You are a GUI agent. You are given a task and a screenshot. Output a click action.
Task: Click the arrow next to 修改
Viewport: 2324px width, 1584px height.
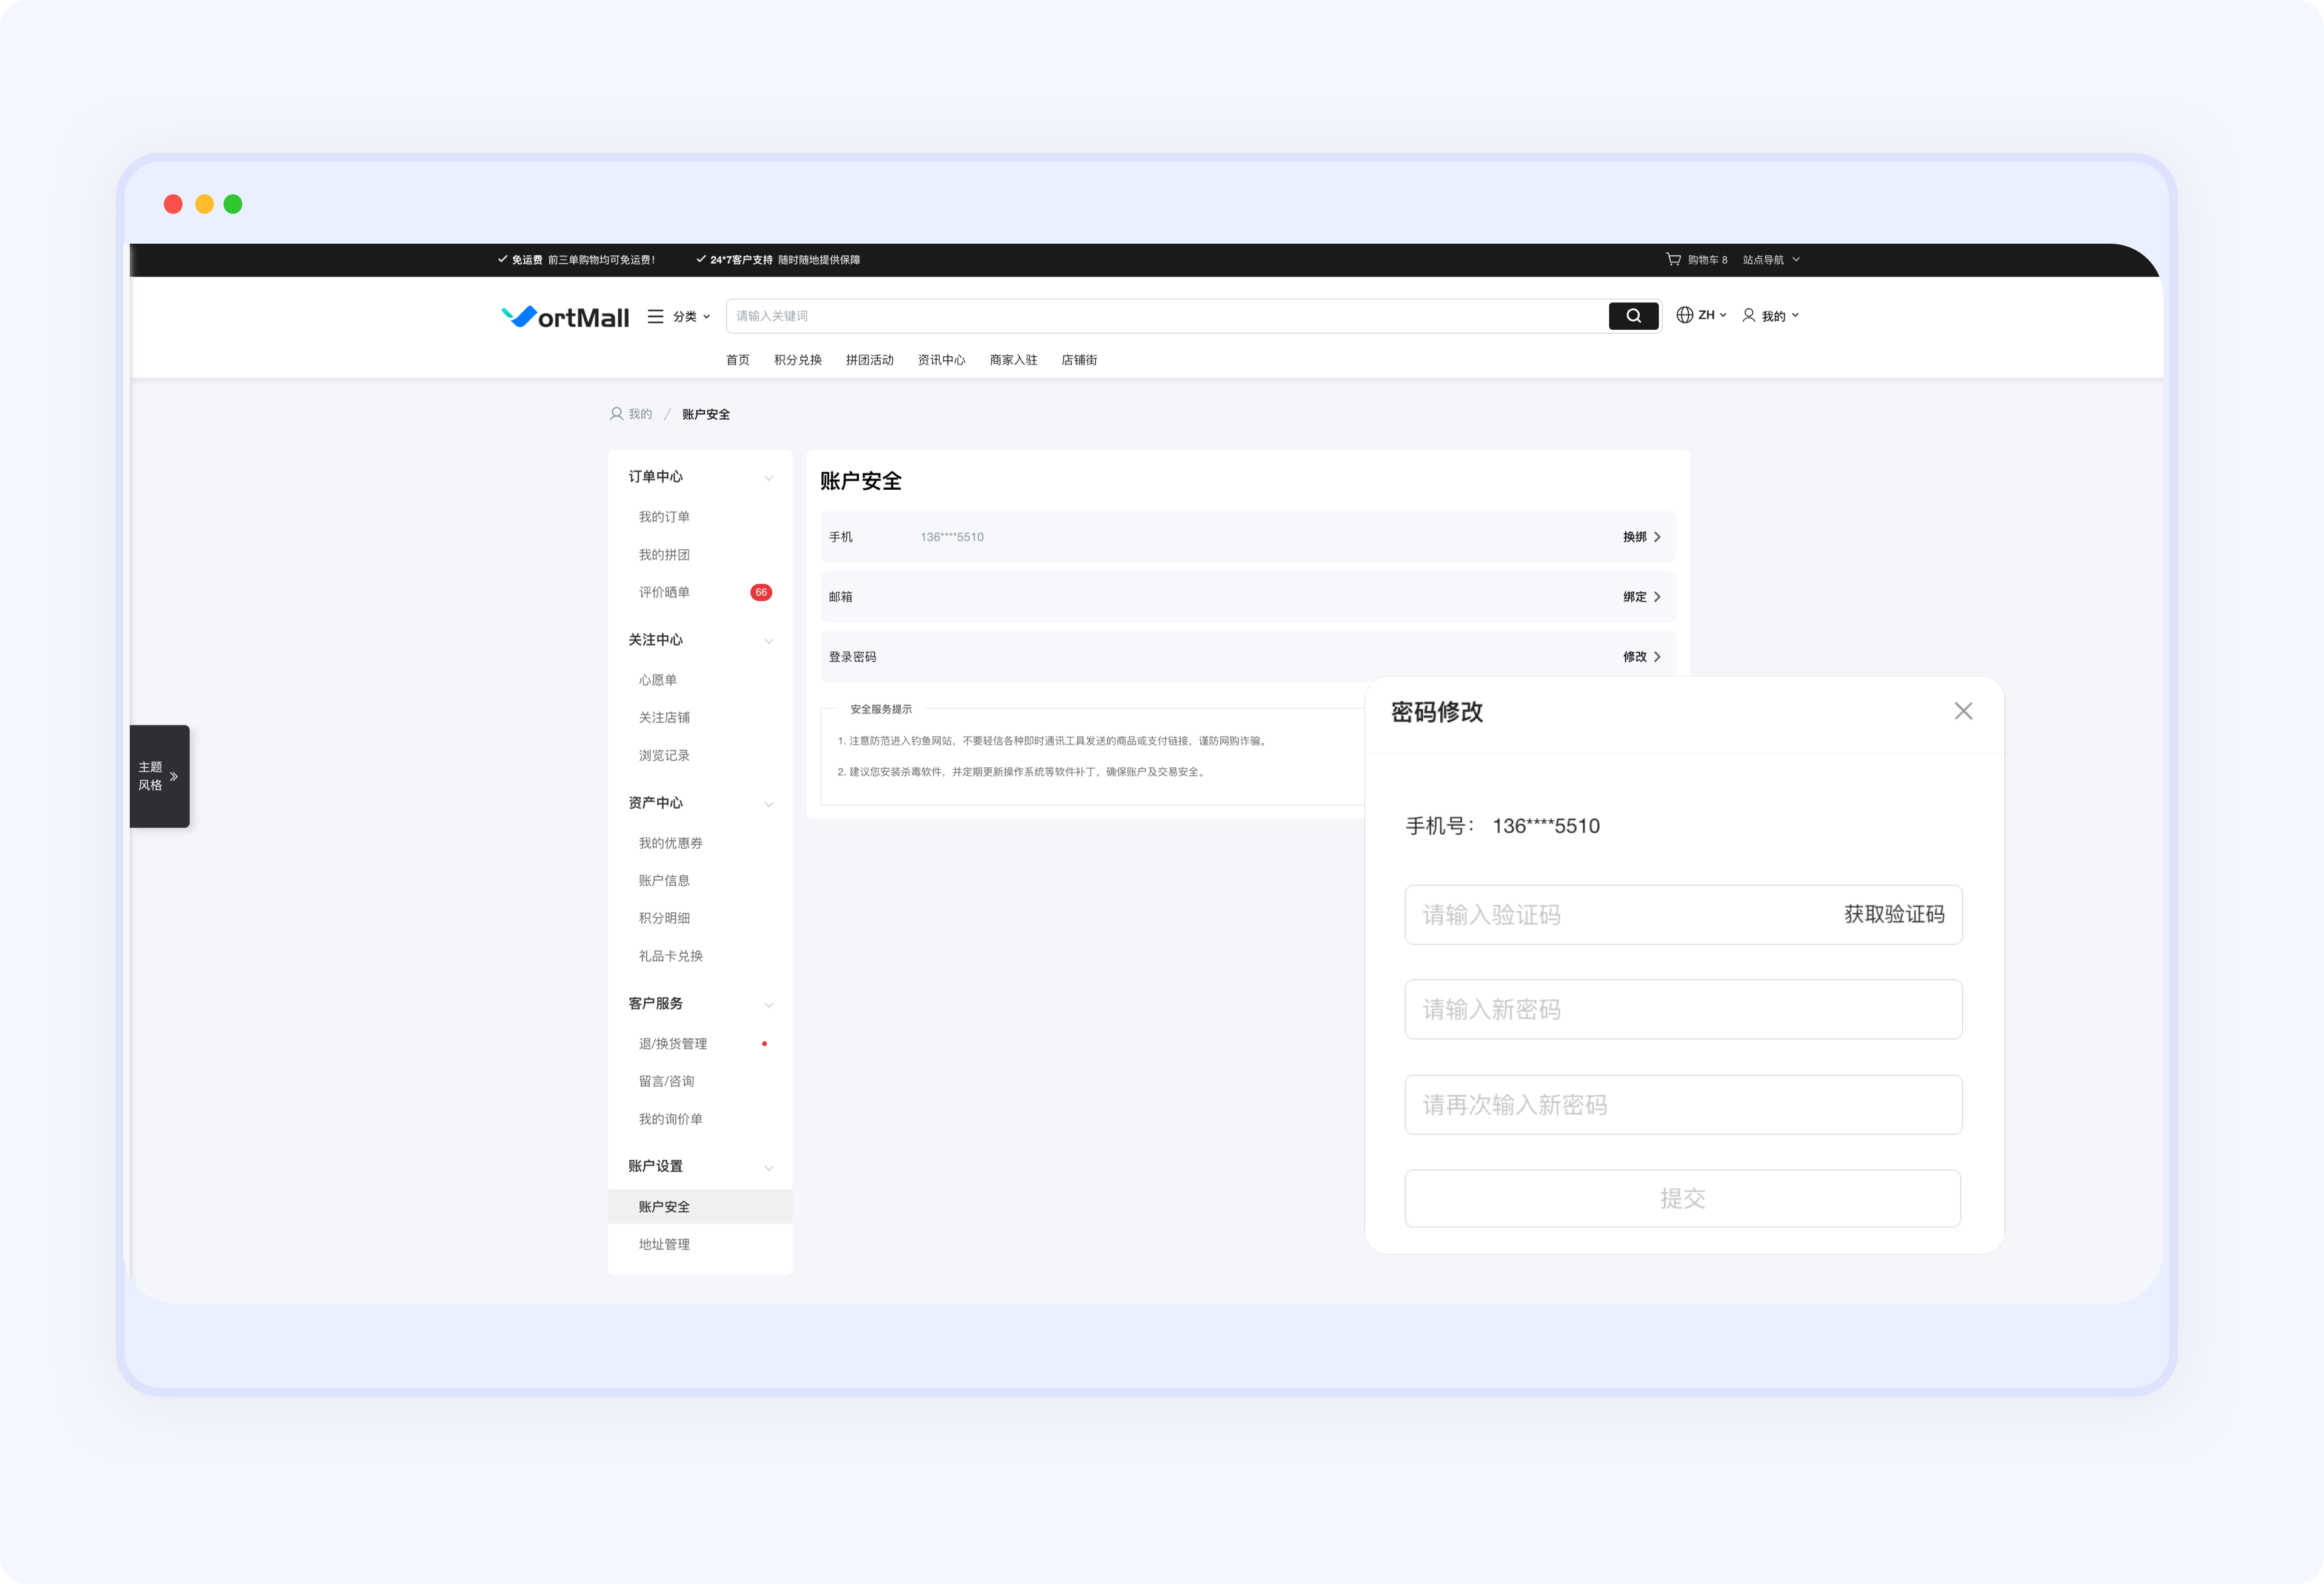coord(1657,657)
